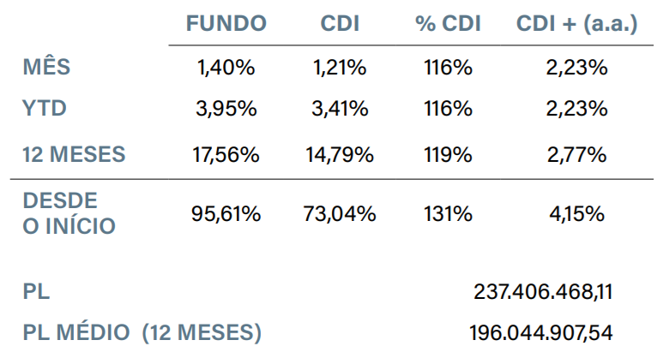The image size is (663, 364).
Task: Click the FUNDO column header
Action: [226, 23]
